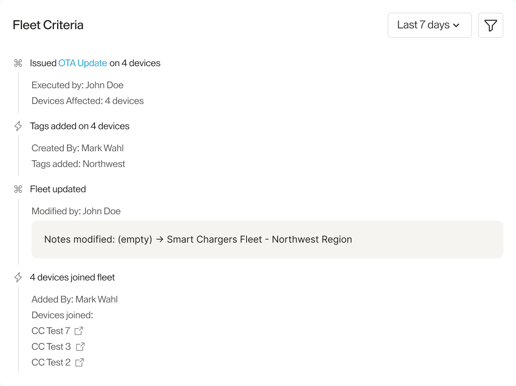Open the CC Test 2 external link icon
The image size is (516, 386).
[x=80, y=362]
